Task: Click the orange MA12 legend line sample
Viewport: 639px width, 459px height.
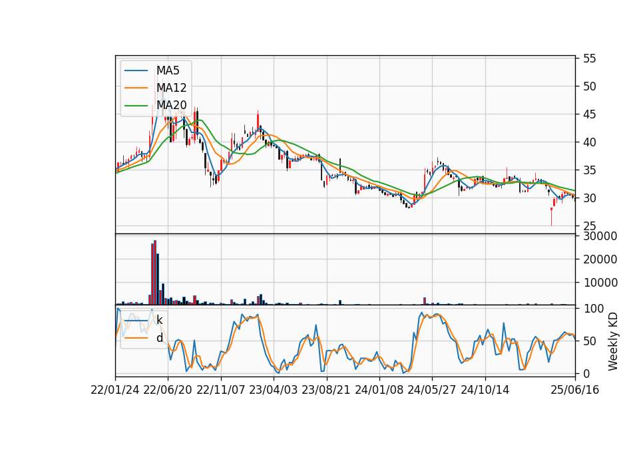Action: pyautogui.click(x=136, y=88)
